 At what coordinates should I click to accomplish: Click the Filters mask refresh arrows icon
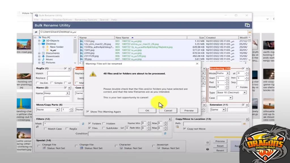(x=83, y=124)
